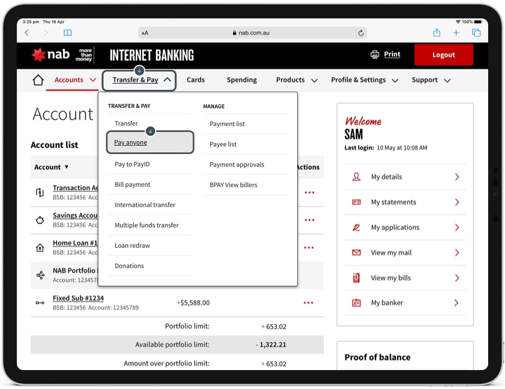The image size is (505, 389).
Task: Click the View my bills icon
Action: [356, 278]
